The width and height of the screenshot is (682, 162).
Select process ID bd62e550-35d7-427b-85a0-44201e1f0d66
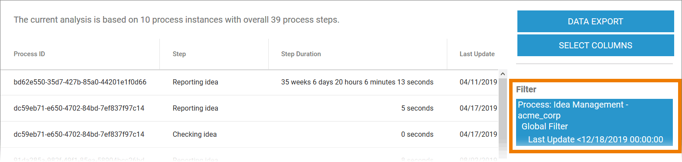click(80, 82)
